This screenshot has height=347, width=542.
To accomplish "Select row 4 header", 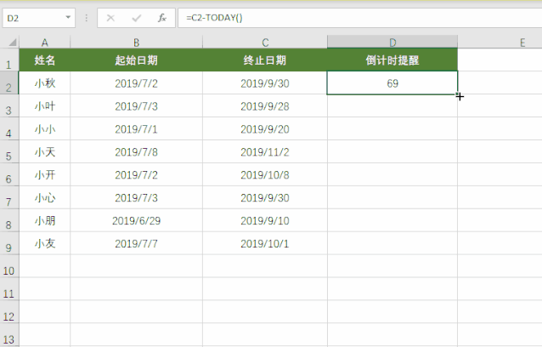I will pos(9,129).
